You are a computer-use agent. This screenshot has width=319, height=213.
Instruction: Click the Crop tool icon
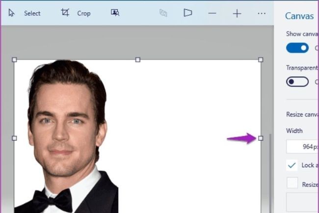[65, 13]
